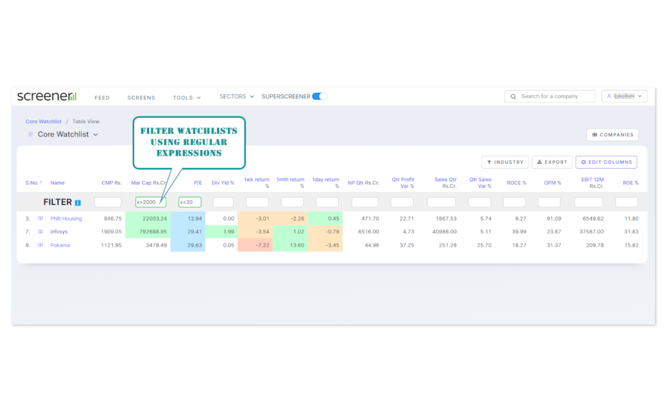The width and height of the screenshot is (669, 418).
Task: Open the Core Watchlist selector dropdown
Action: coord(68,134)
